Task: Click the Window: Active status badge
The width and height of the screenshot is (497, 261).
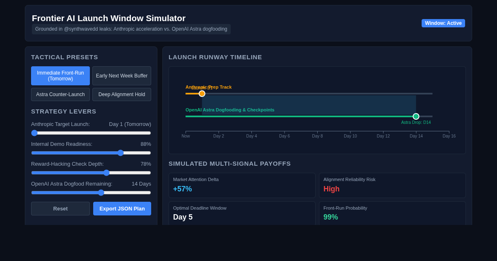Action: 443,23
